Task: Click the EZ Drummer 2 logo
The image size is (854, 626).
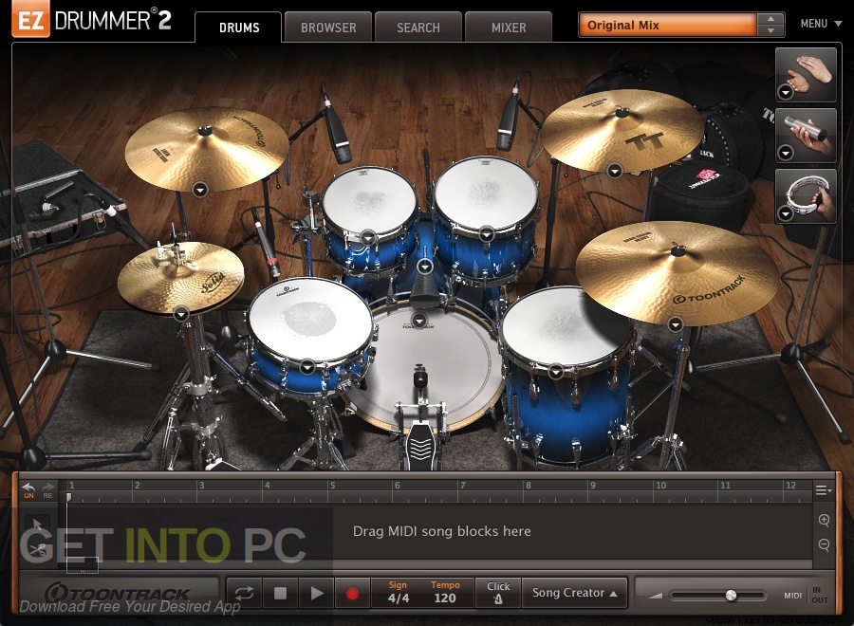Action: pos(91,20)
